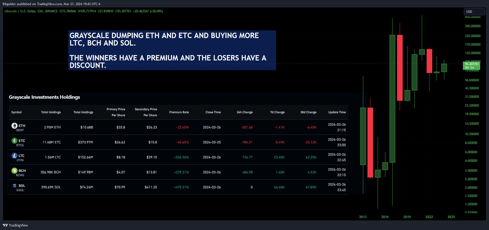489x230 pixels.
Task: Click the Solana SOL coin icon
Action: tap(14, 185)
